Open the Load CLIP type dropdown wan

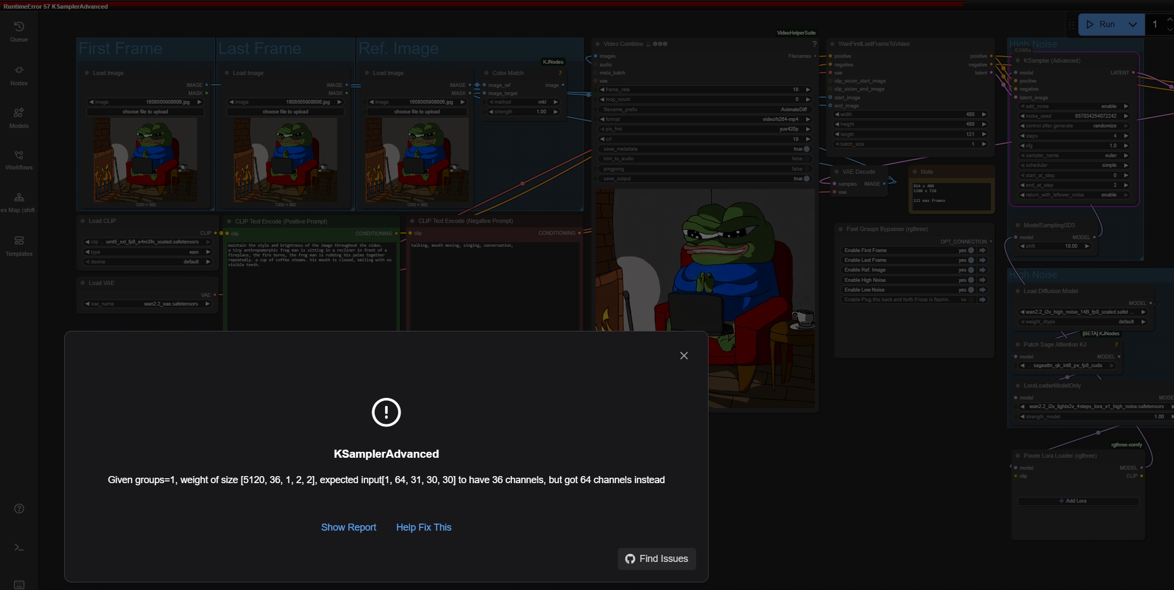[x=147, y=252]
